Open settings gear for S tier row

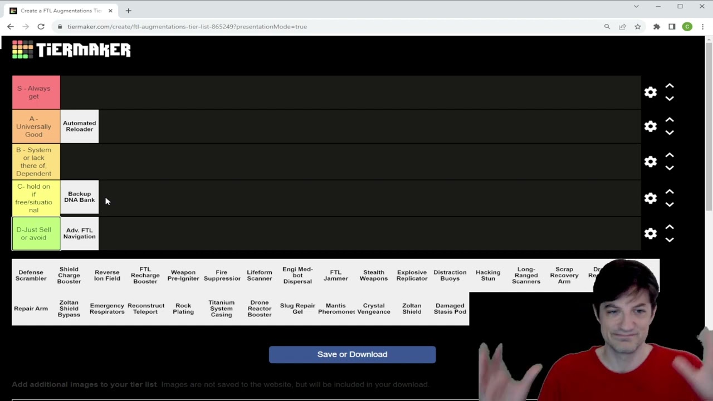click(x=650, y=92)
